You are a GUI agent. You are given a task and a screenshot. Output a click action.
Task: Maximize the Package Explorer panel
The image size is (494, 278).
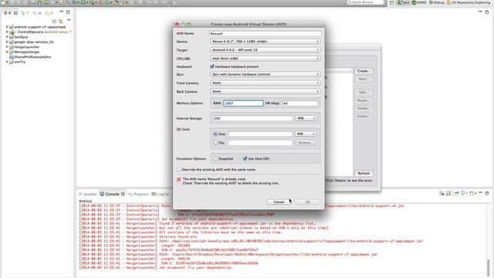pyautogui.click(x=68, y=12)
